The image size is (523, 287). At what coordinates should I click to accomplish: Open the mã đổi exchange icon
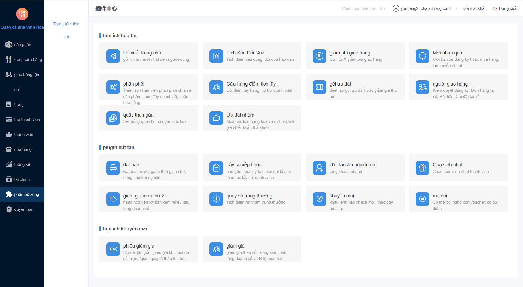(422, 199)
